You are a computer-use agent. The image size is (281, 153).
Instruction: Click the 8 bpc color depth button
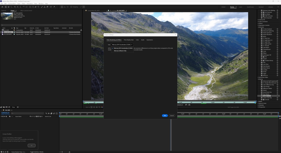(13, 107)
